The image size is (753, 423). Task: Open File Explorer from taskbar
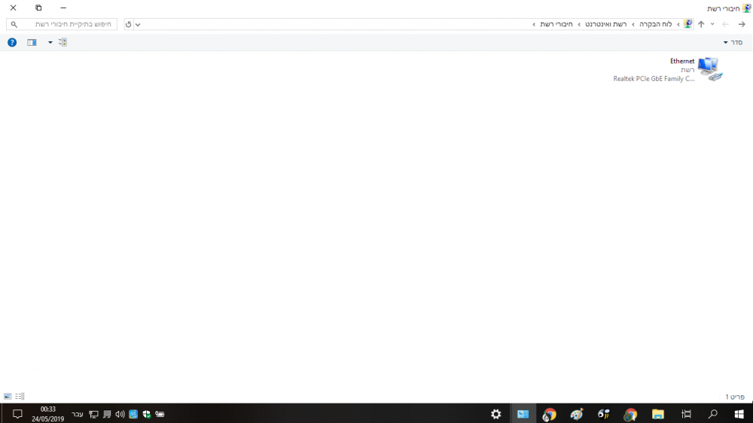coord(658,414)
